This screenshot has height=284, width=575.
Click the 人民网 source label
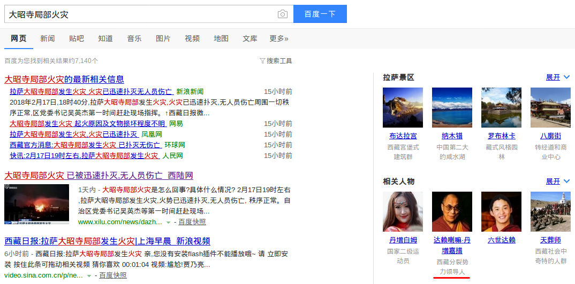(x=173, y=155)
